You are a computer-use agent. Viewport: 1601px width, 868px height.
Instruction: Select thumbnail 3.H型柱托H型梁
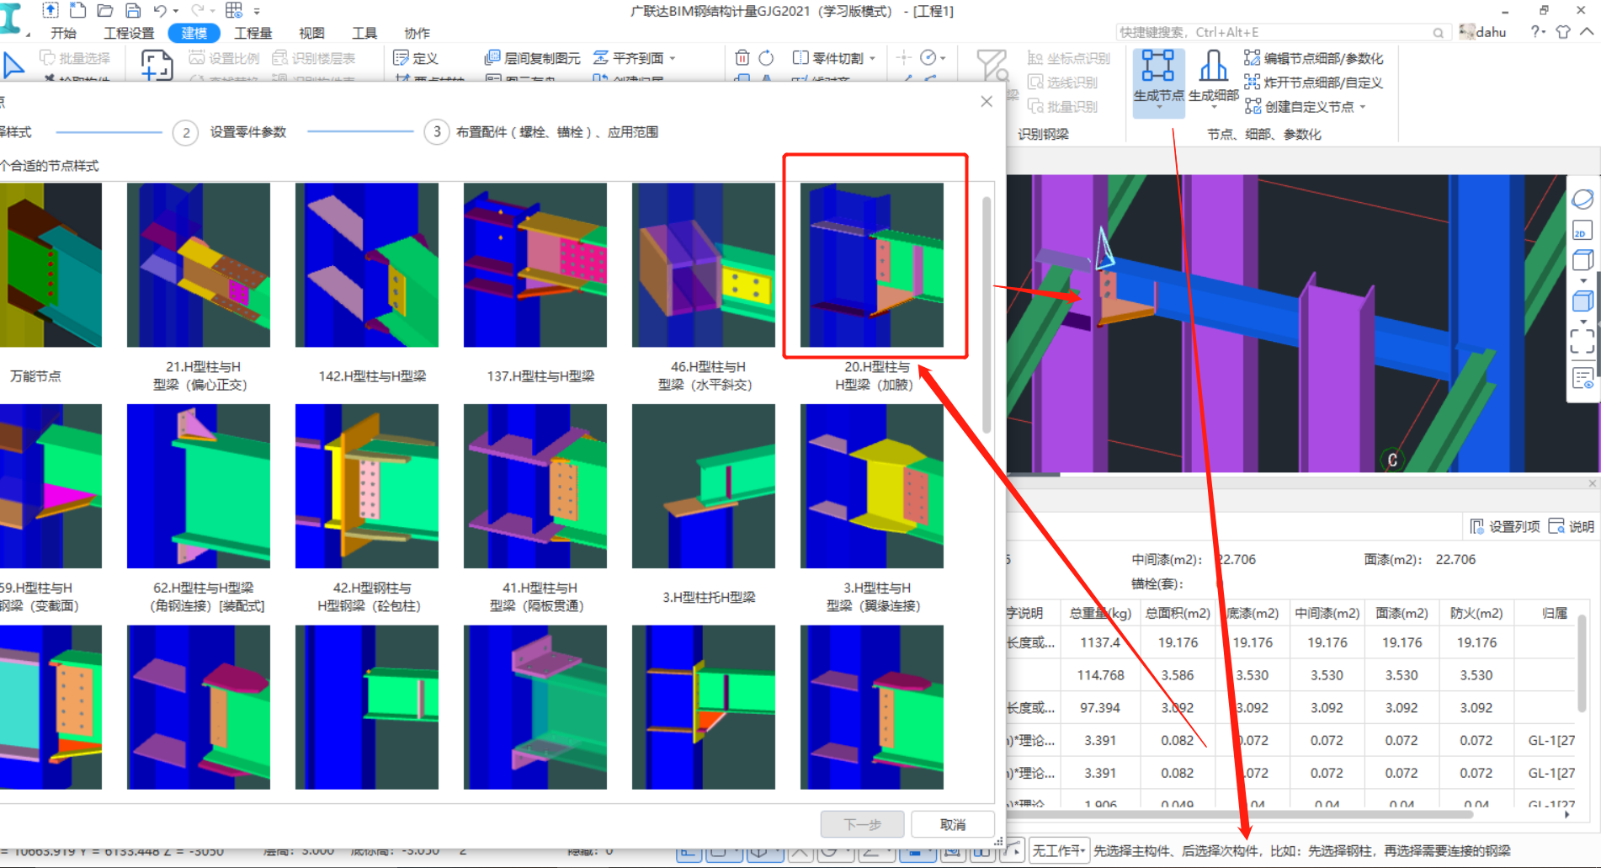click(704, 486)
